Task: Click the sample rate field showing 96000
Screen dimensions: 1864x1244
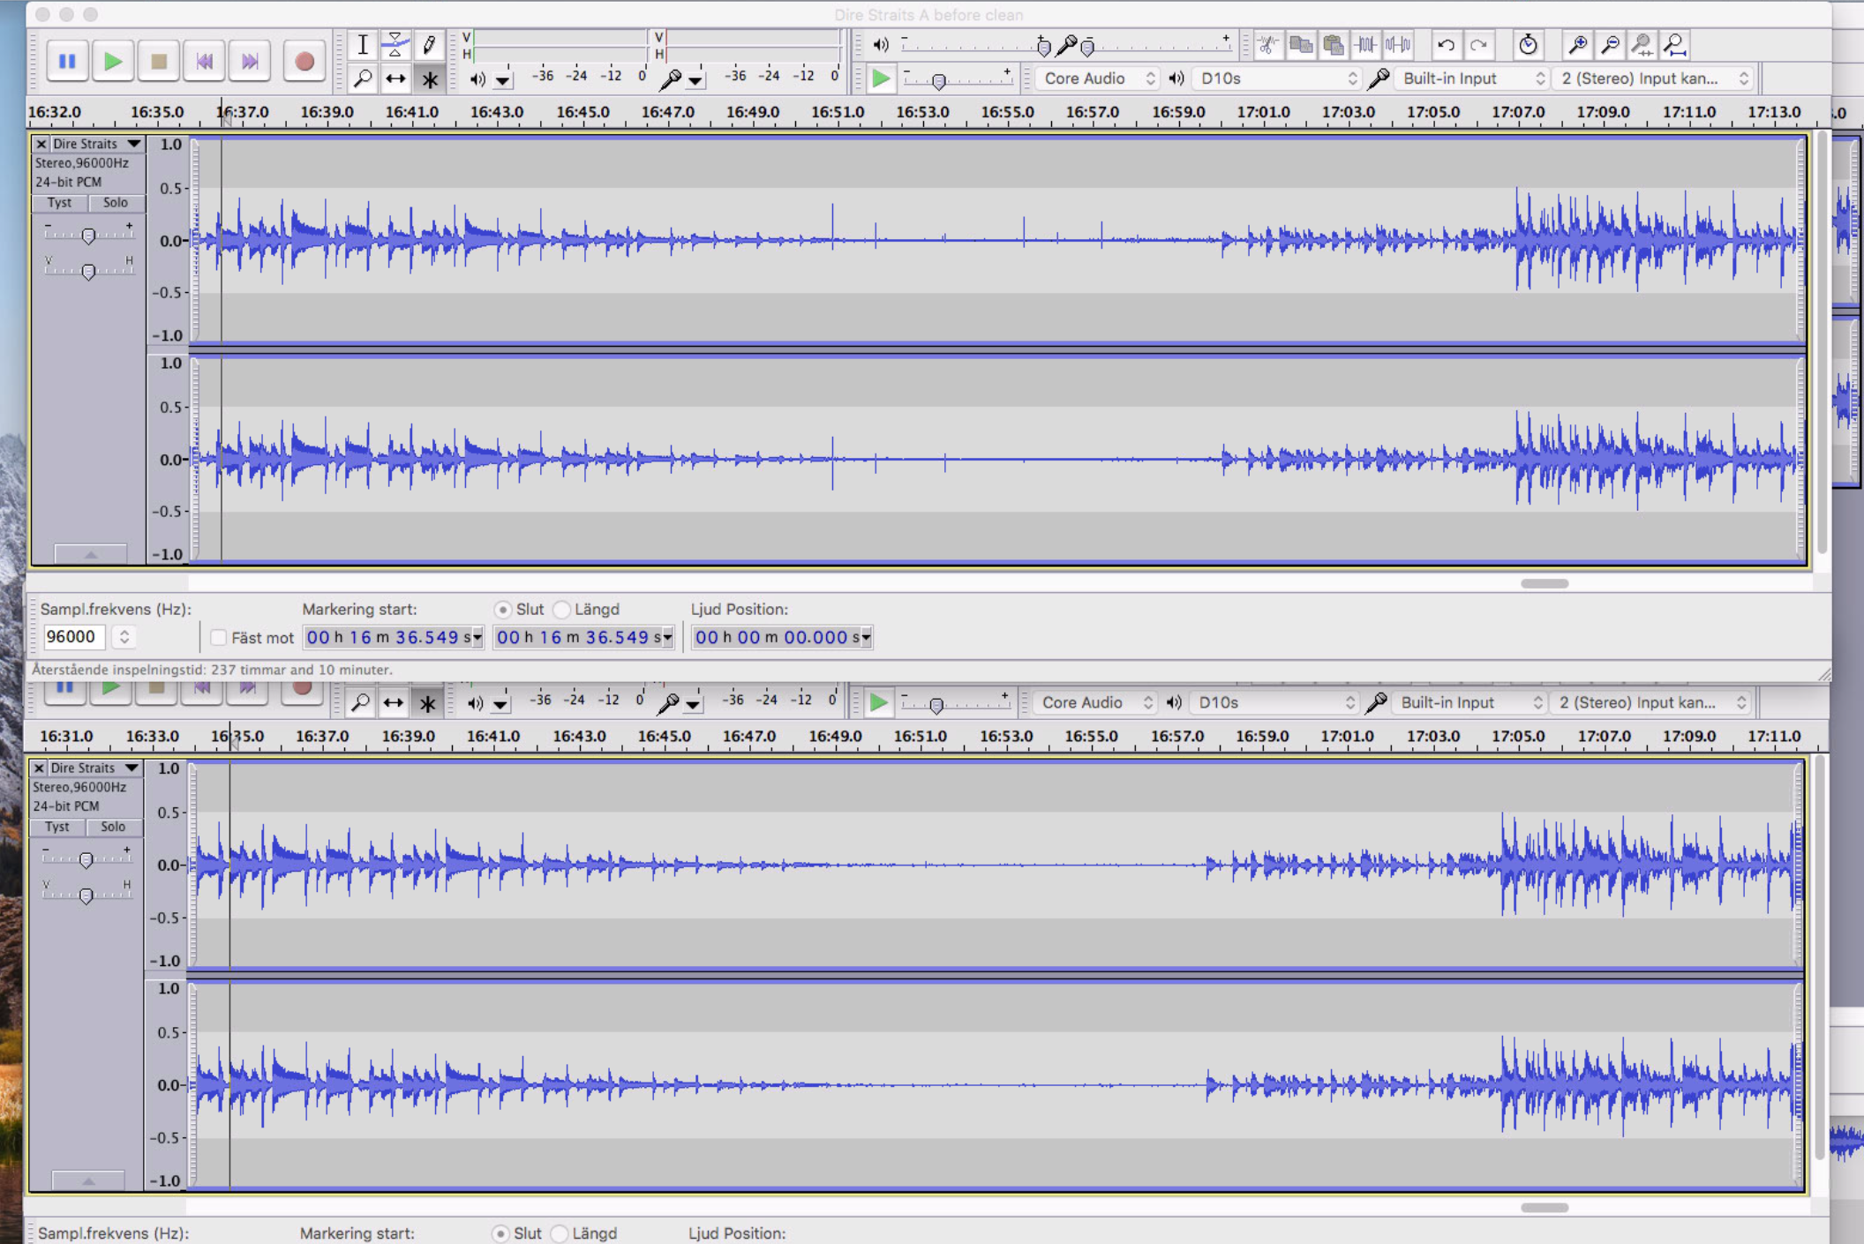Action: pyautogui.click(x=75, y=636)
